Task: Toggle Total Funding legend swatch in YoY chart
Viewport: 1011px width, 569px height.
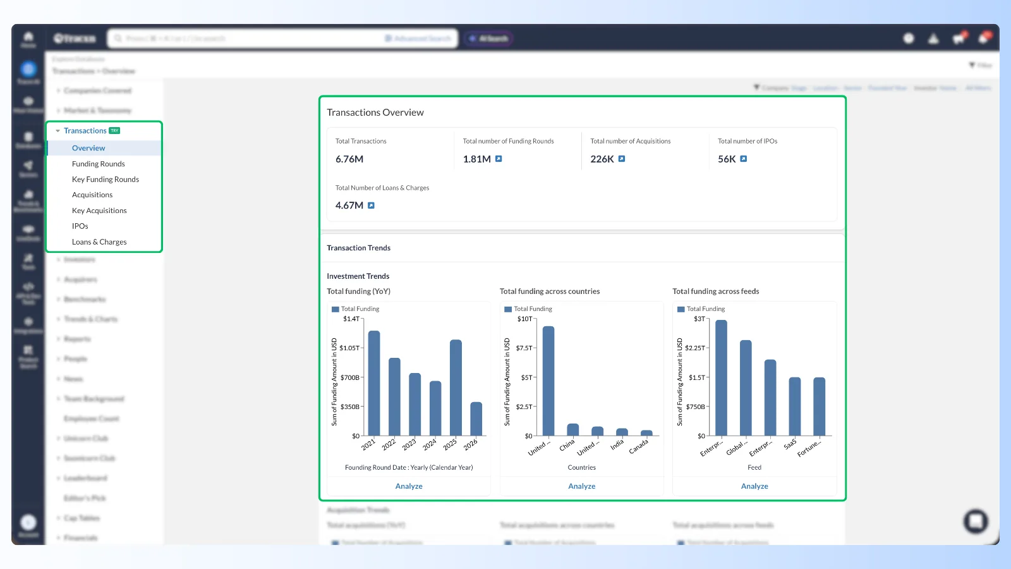Action: (336, 309)
